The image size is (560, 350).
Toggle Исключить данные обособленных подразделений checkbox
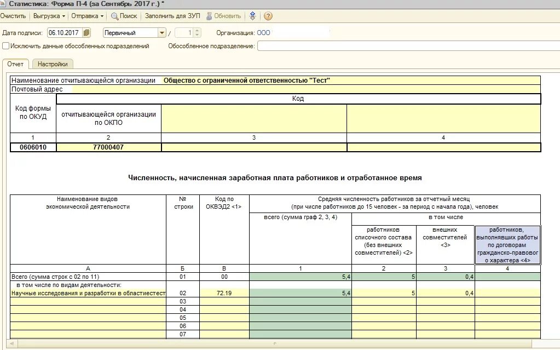coord(5,46)
